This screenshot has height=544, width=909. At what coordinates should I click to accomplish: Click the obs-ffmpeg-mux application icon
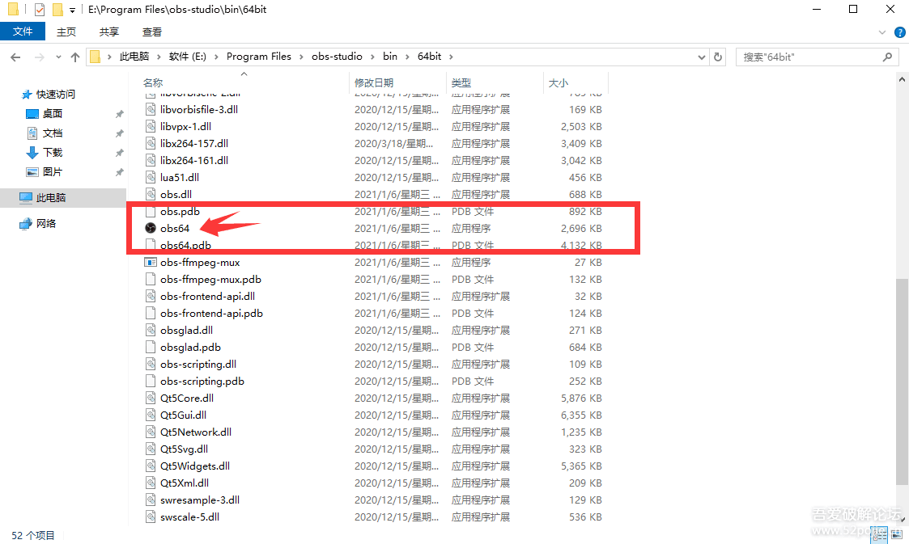[x=150, y=262]
